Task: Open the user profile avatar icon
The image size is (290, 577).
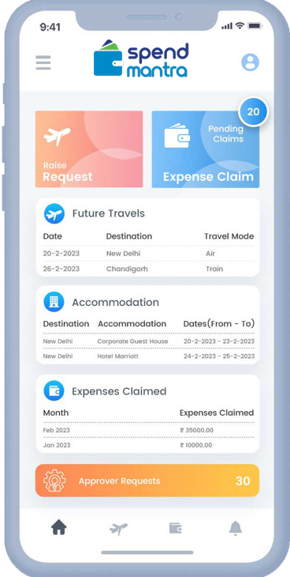Action: [250, 62]
